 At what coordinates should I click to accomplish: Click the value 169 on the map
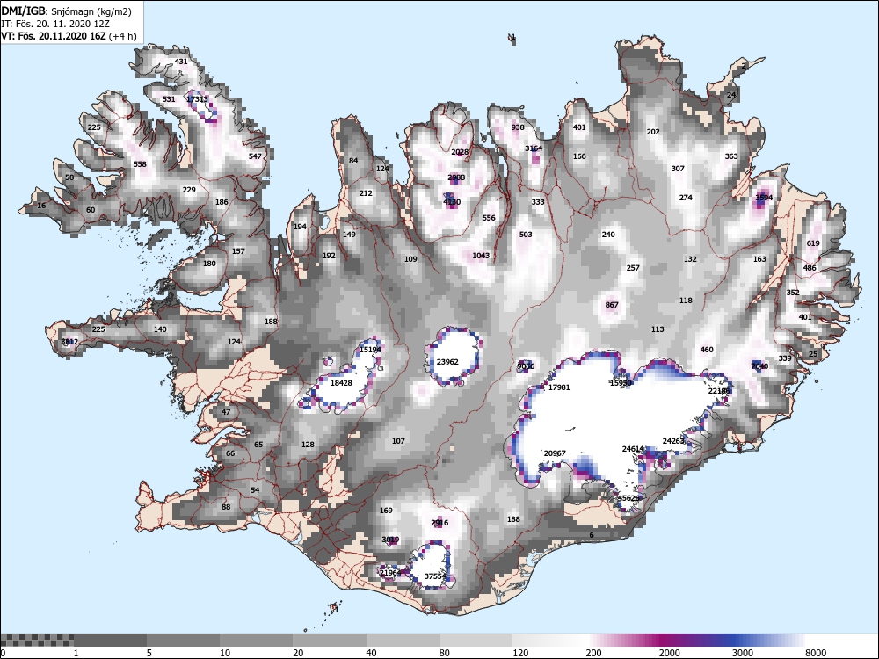386,511
